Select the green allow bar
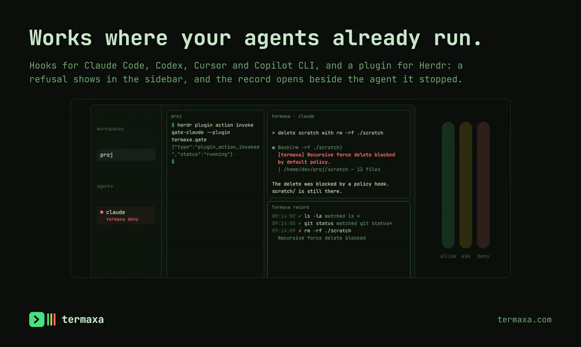581x347 pixels. [x=448, y=185]
